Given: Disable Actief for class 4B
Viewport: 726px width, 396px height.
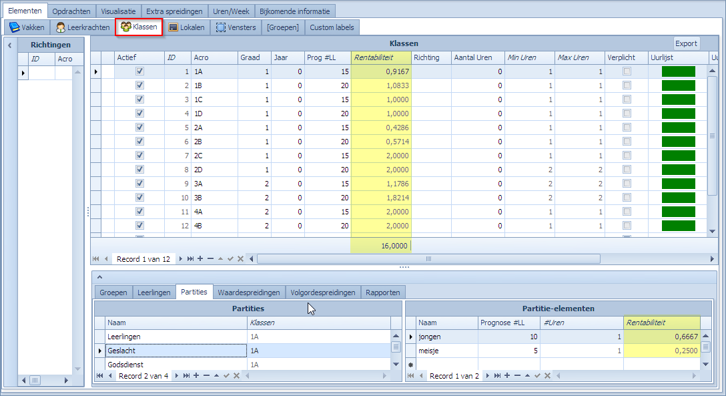Looking at the screenshot, I should [139, 226].
